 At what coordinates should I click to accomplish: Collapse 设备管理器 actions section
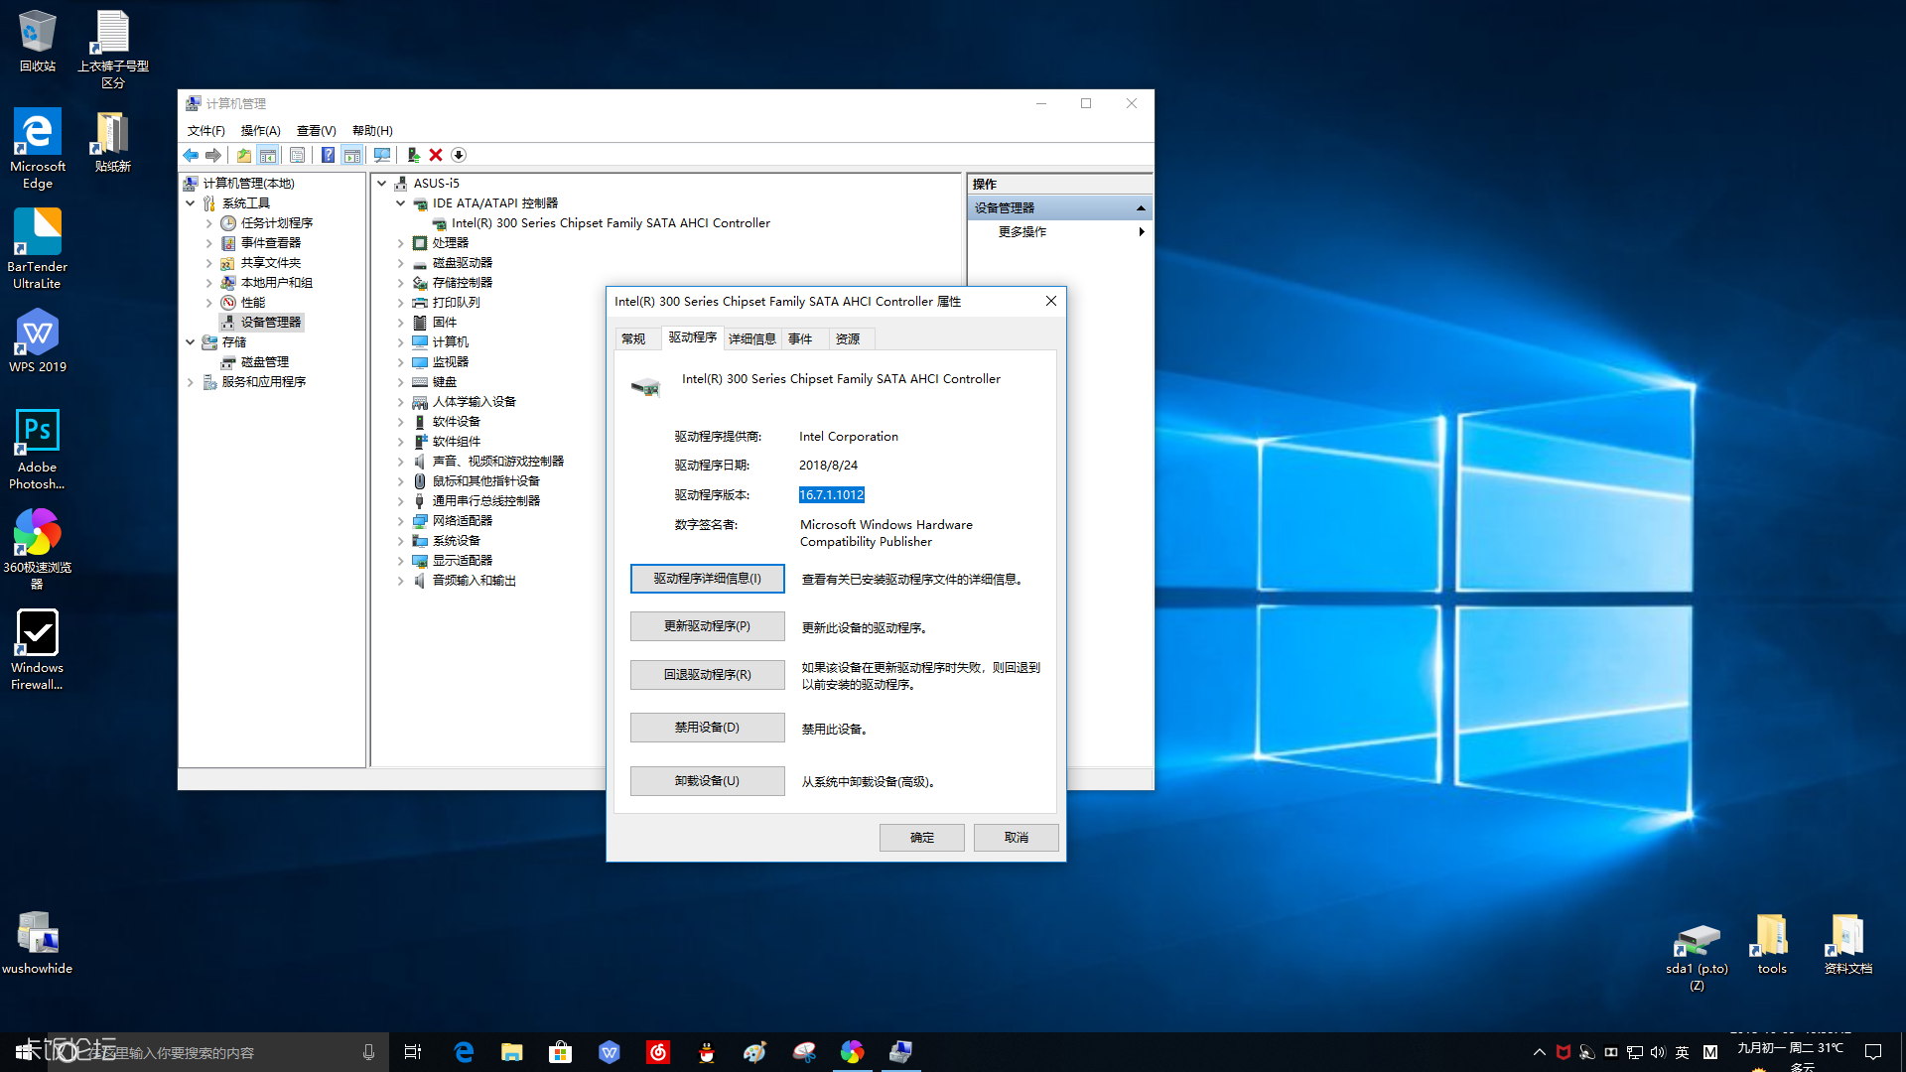coord(1141,208)
